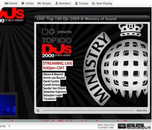Click 'Above & Beyond' in the lineup
The width and height of the screenshot is (152, 130).
53,74
